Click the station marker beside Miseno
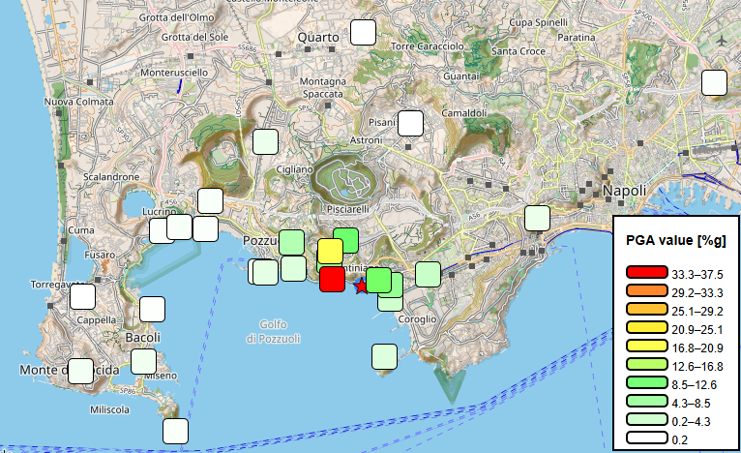 coord(144,361)
